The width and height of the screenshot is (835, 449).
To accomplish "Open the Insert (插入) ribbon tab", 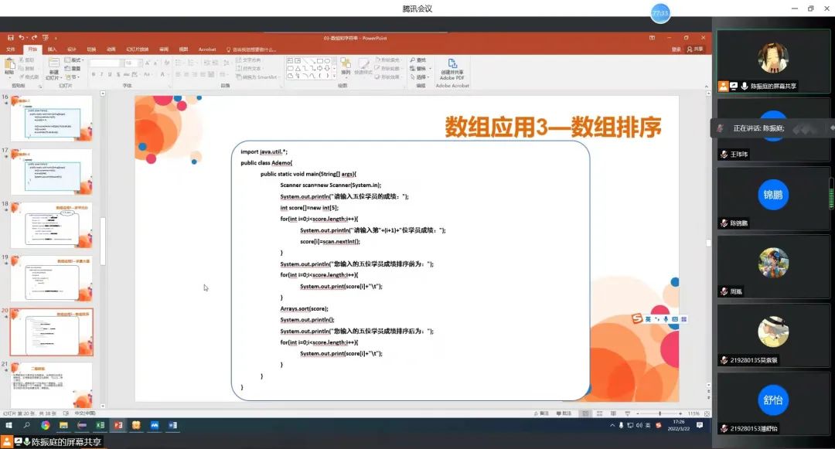I will pyautogui.click(x=52, y=49).
